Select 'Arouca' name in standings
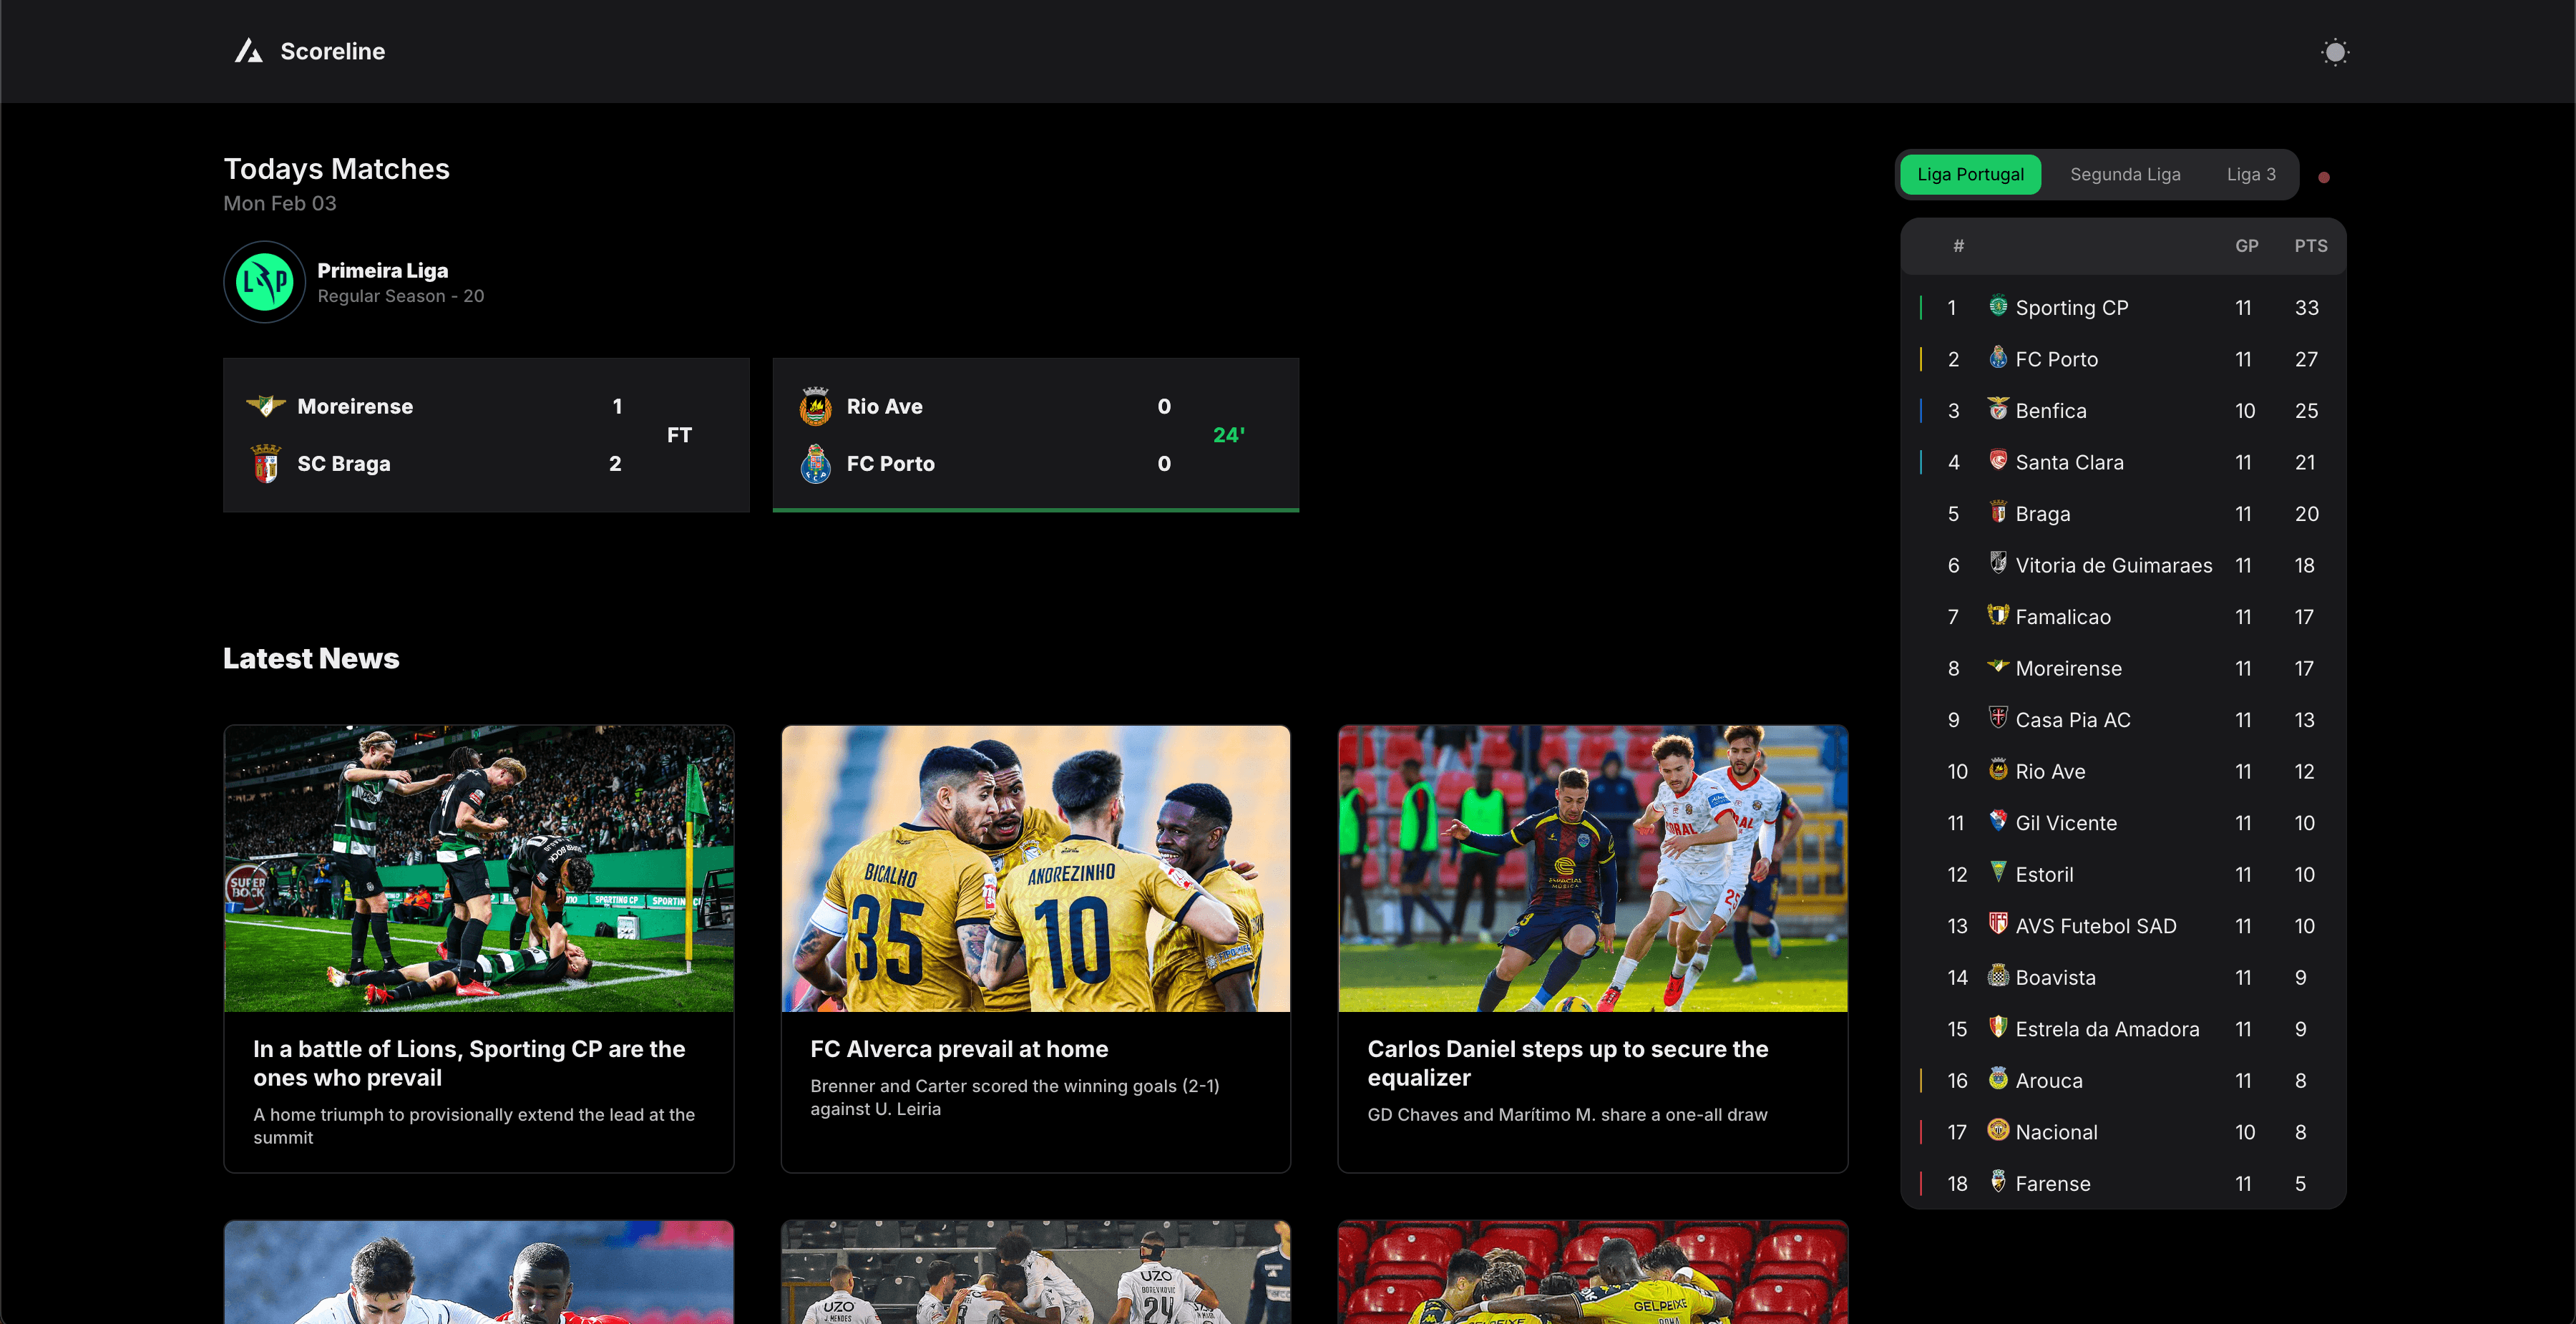 2048,1081
